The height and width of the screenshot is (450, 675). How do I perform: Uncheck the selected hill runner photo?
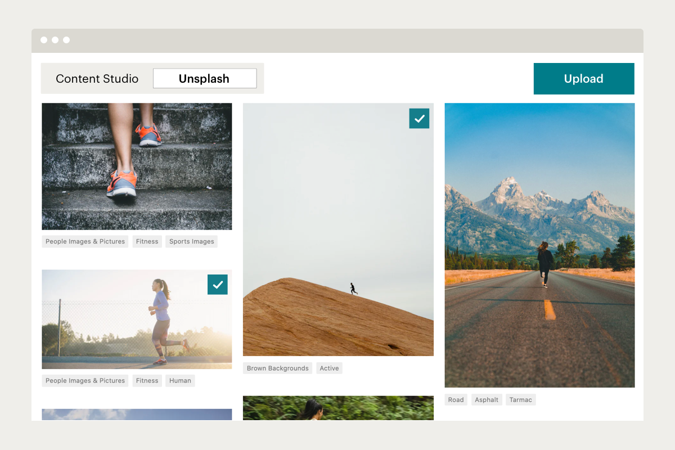(x=419, y=119)
